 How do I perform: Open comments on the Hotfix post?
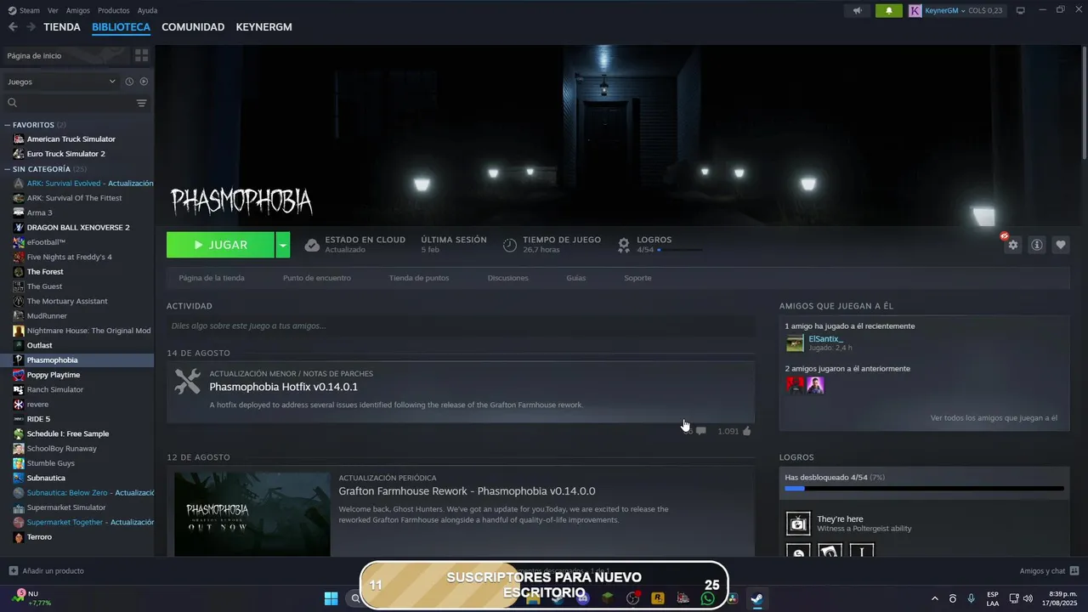point(700,431)
